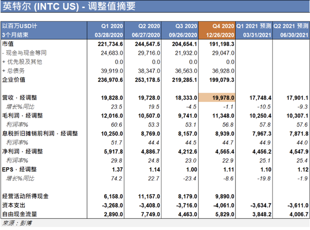Click the net income value 5,917.8

point(114,152)
